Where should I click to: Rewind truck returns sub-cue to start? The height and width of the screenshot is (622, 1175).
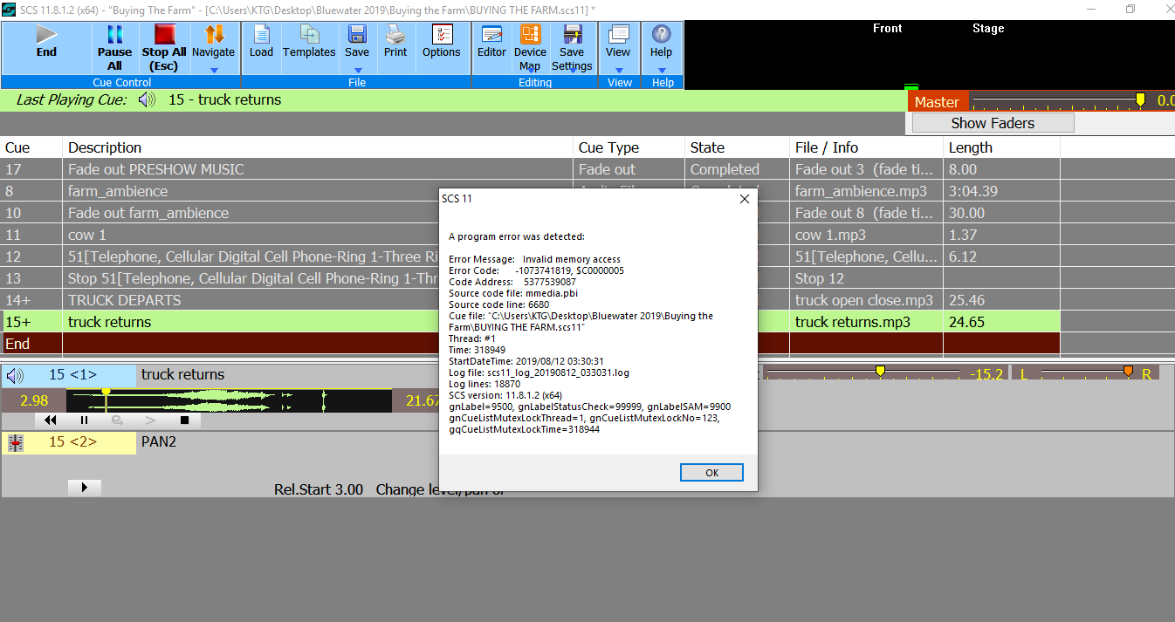click(51, 420)
